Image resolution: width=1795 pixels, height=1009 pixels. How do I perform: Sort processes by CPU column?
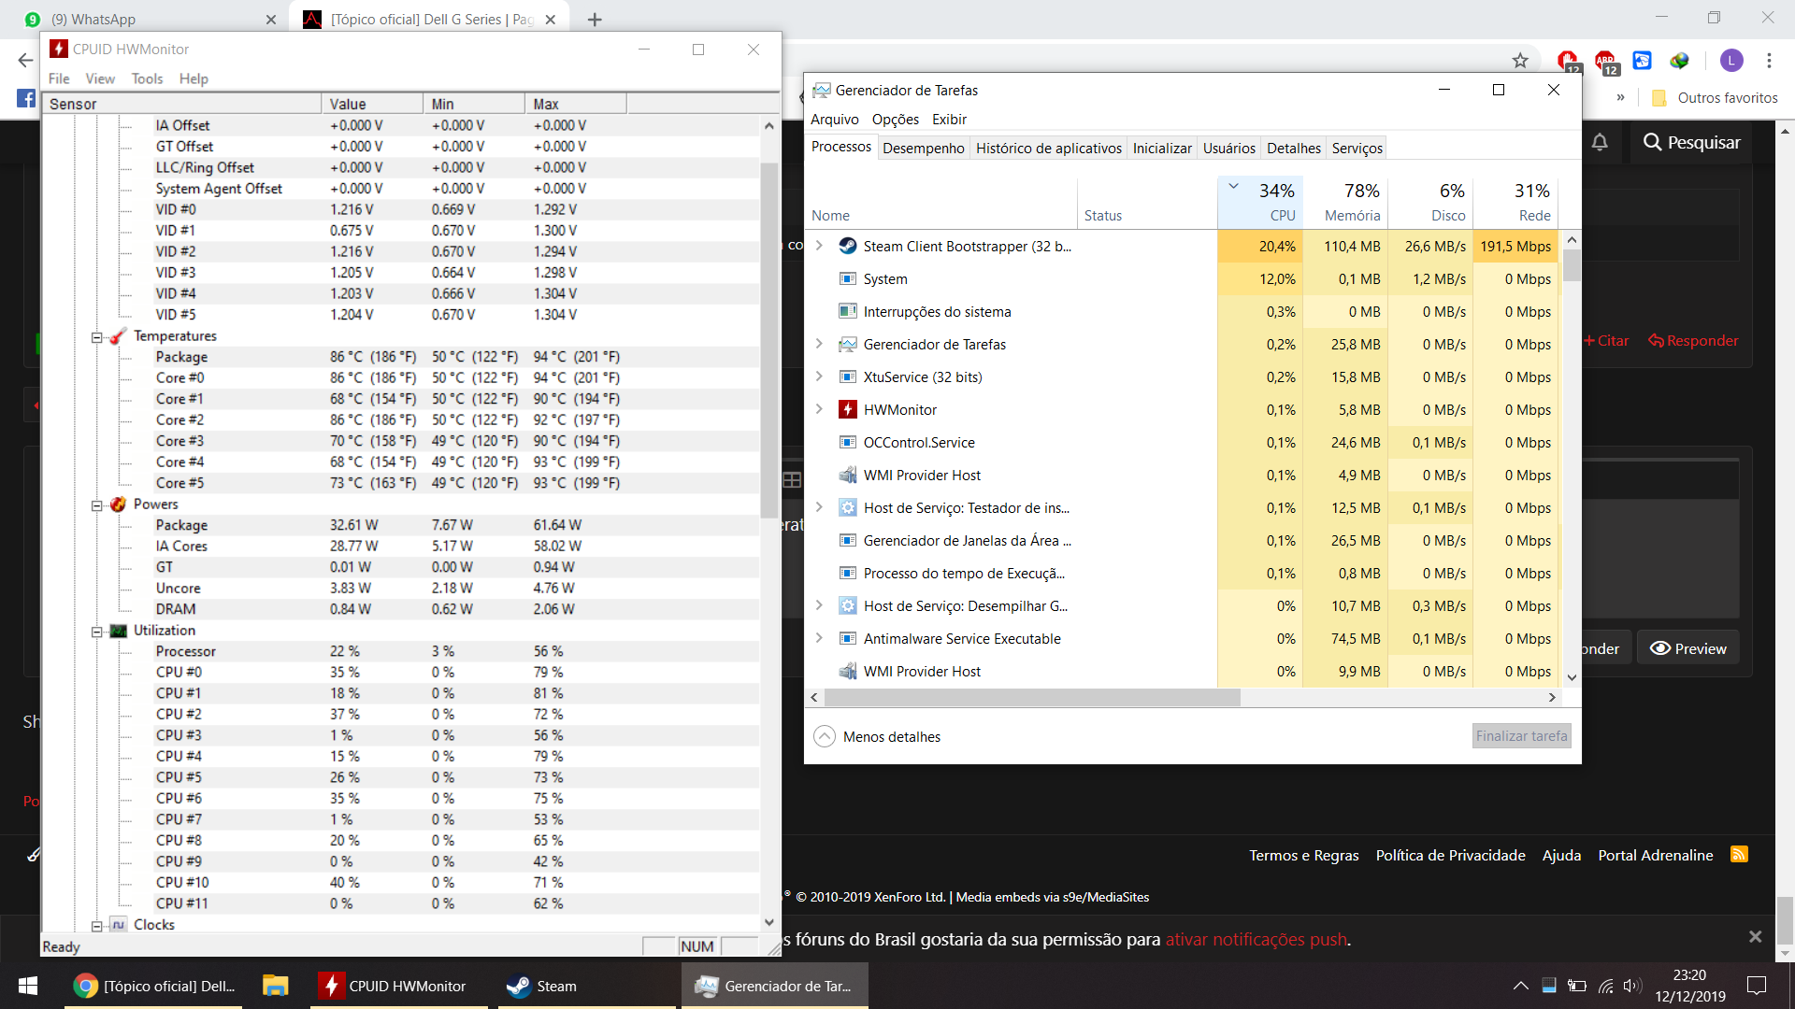click(x=1260, y=202)
